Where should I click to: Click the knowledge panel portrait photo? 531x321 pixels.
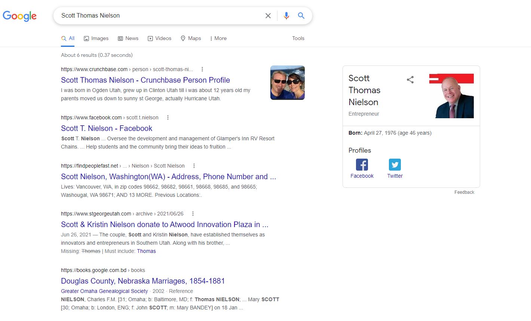[x=451, y=96]
